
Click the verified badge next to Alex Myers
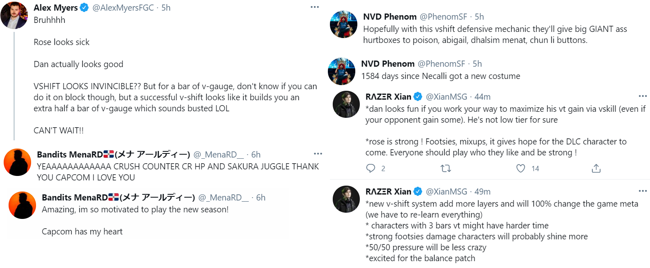pos(84,7)
